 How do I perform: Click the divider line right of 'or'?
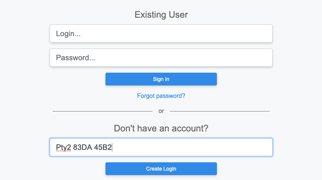tap(220, 111)
